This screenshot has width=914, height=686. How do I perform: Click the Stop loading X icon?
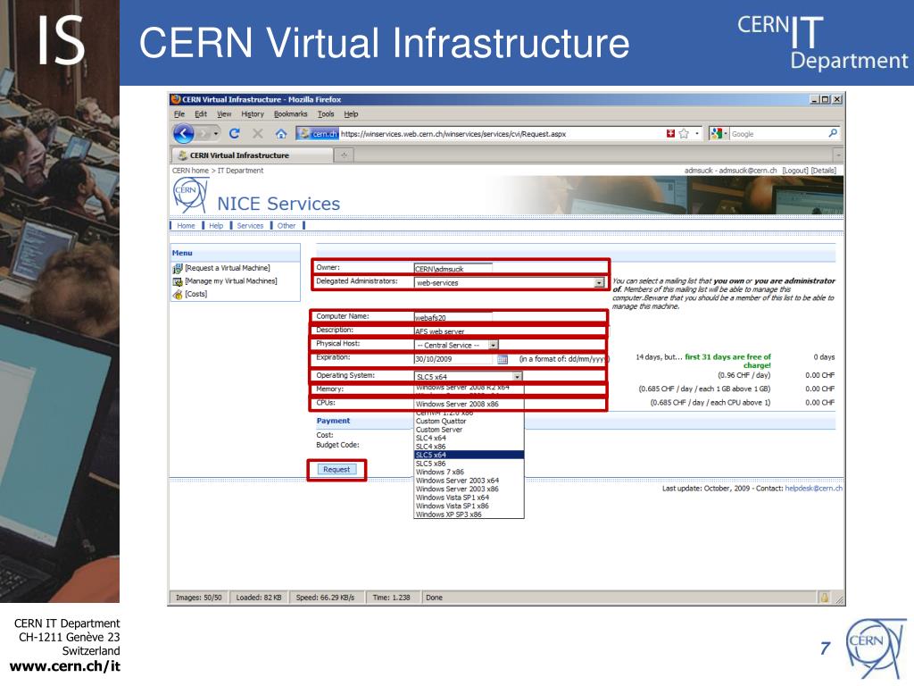tap(258, 134)
